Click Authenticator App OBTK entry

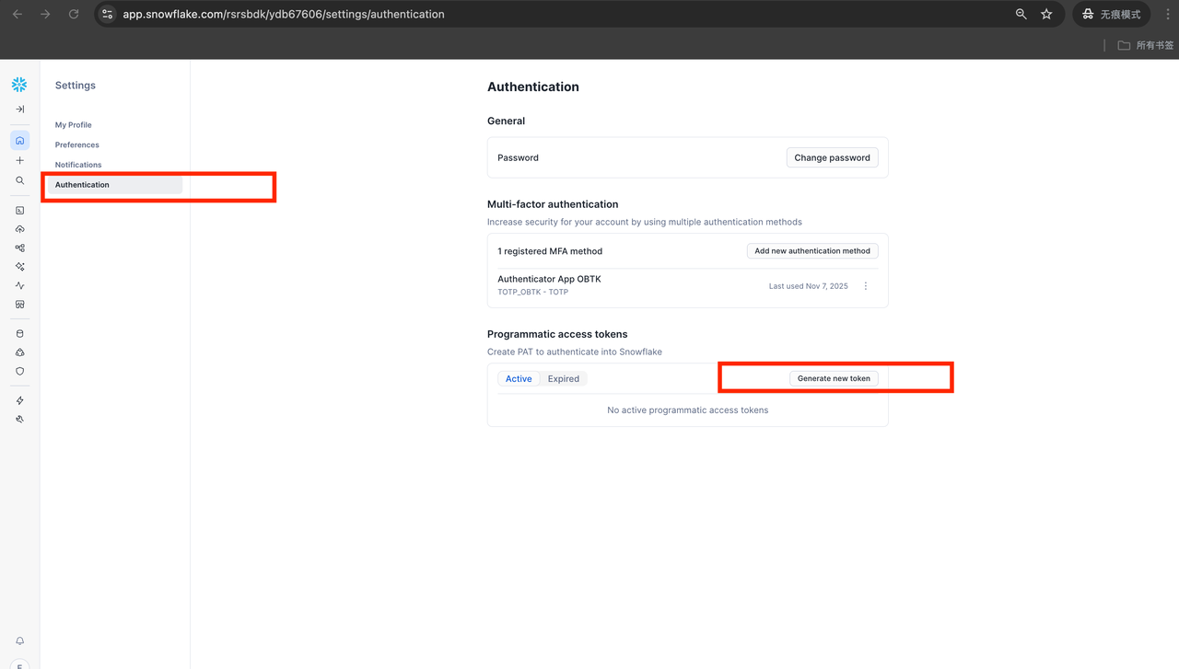(x=549, y=279)
